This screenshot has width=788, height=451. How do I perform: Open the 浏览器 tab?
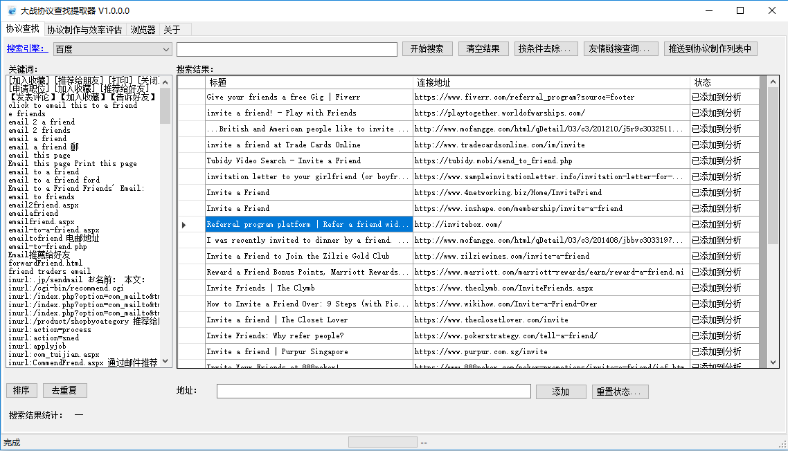(143, 30)
